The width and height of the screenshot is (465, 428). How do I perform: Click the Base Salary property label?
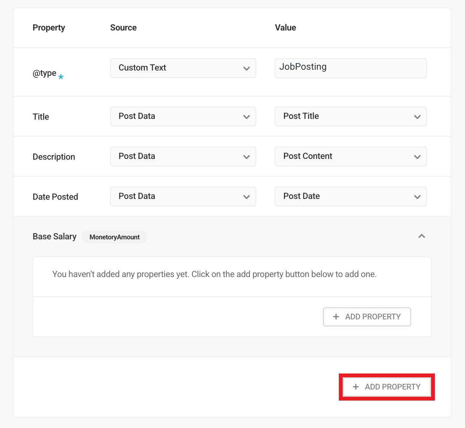click(x=55, y=236)
